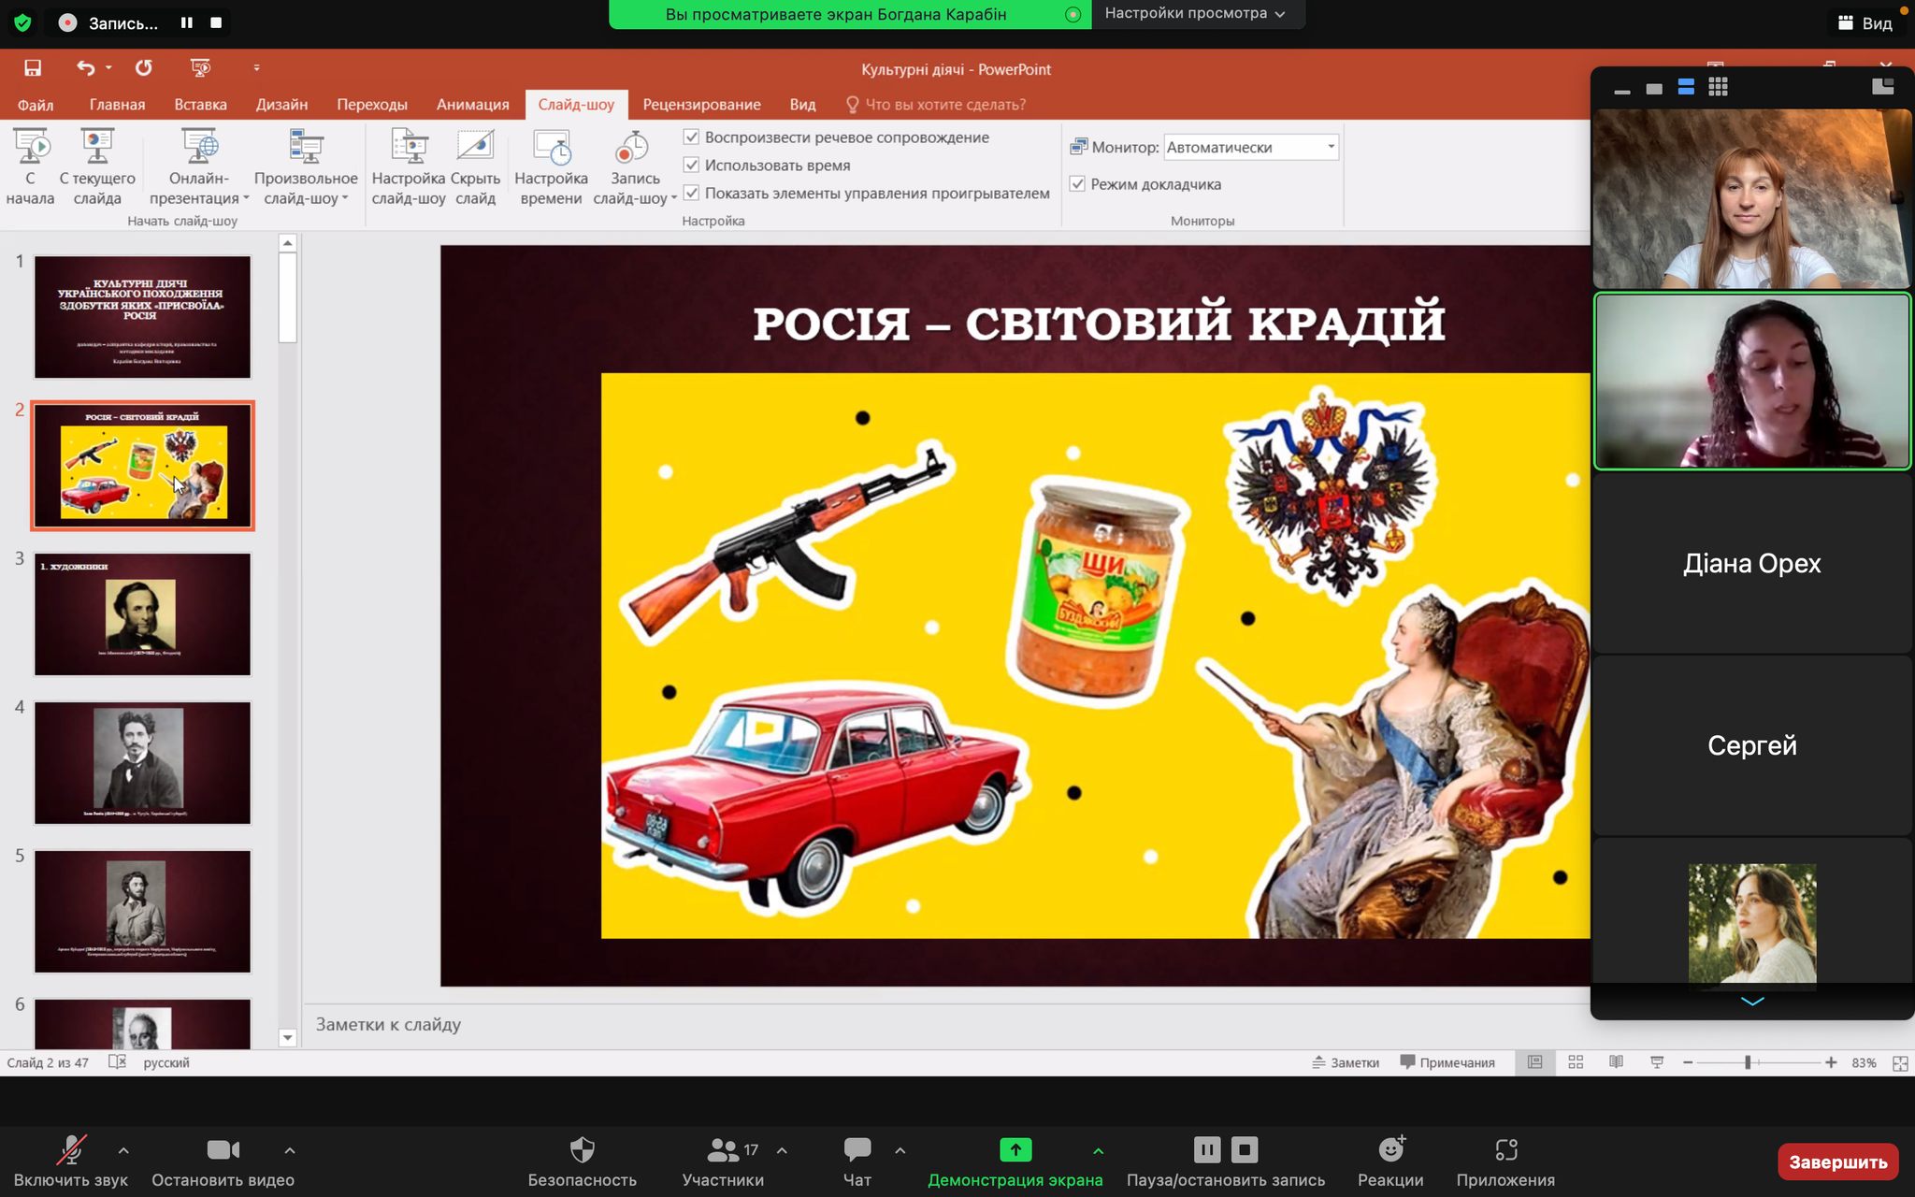Image resolution: width=1915 pixels, height=1197 pixels.
Task: Click the spell check status icon
Action: [117, 1062]
